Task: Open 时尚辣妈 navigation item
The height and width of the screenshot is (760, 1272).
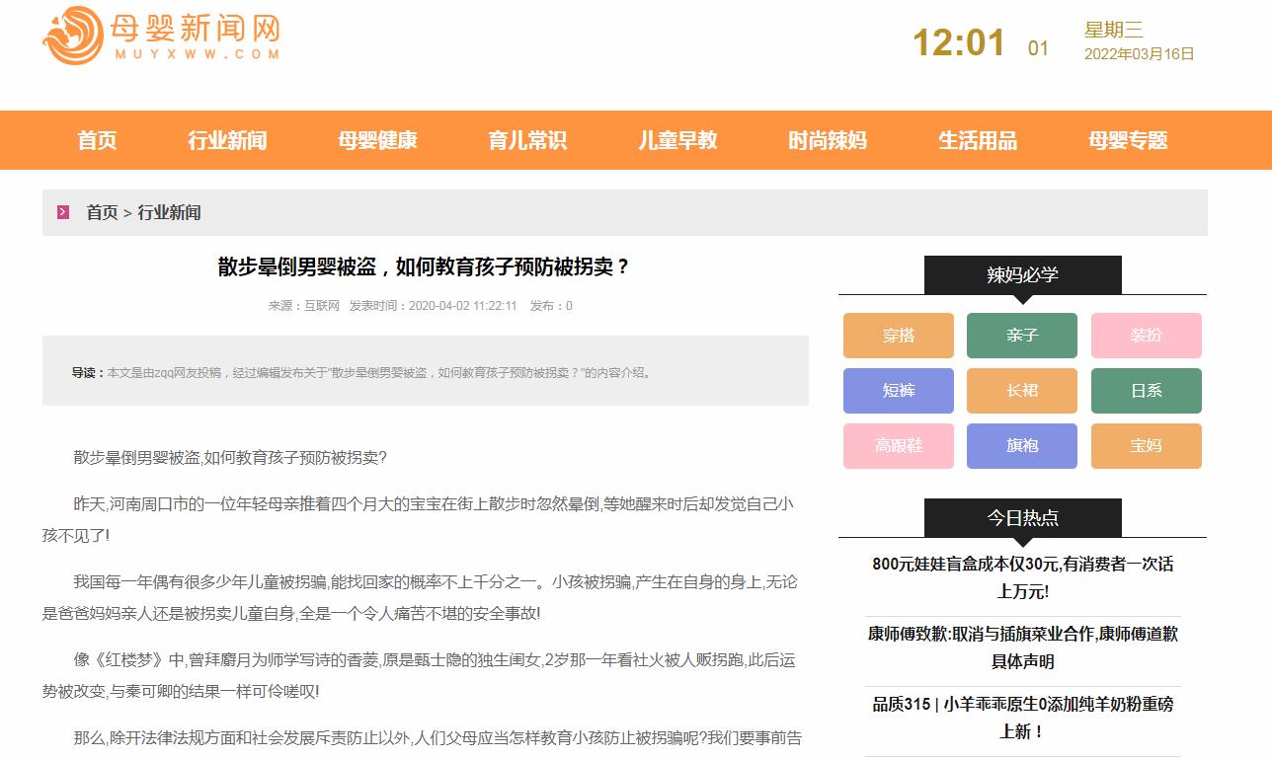Action: [x=828, y=140]
